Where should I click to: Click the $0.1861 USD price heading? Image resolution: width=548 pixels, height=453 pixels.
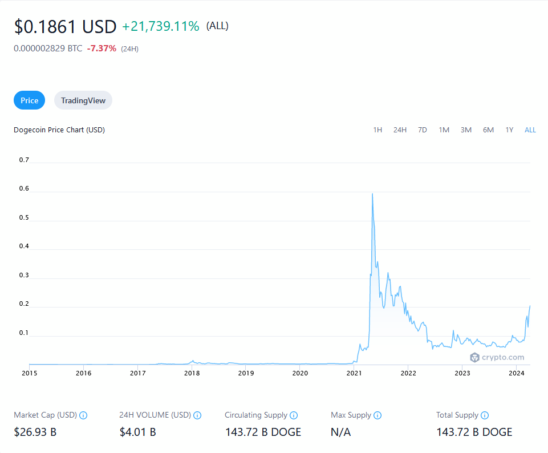65,27
